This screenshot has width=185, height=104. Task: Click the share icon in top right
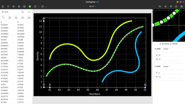(165, 6)
